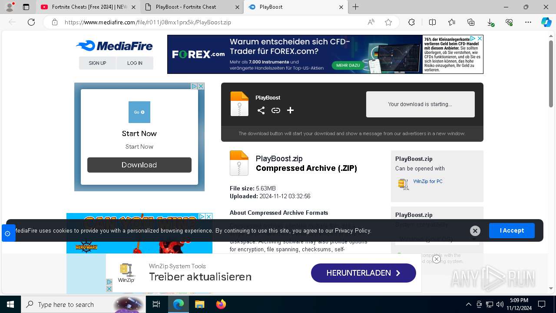The height and width of the screenshot is (313, 556).
Task: Open the WinZip for PC link
Action: point(428,181)
